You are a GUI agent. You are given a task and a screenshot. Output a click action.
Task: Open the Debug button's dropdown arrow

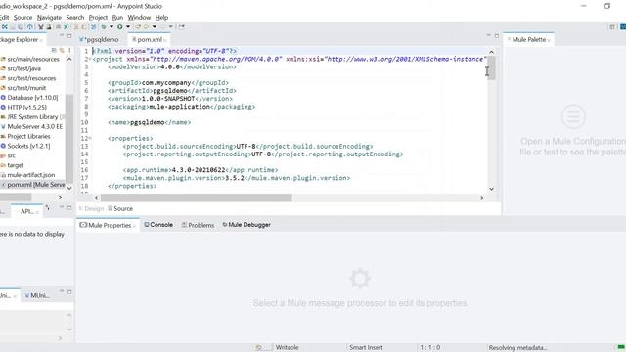112,27
